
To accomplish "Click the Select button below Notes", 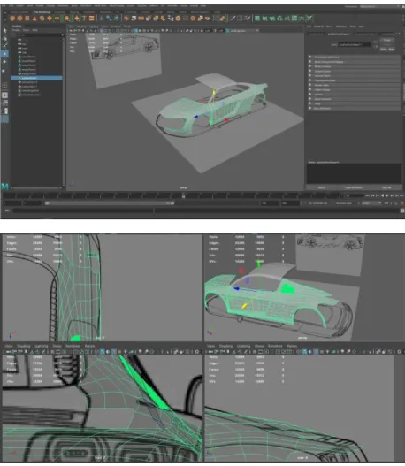I will point(322,187).
